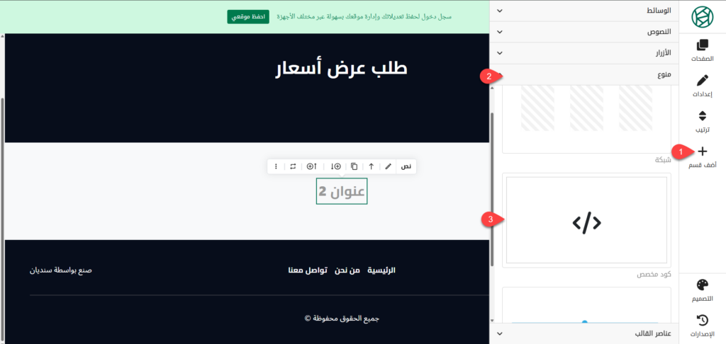
Task: Click the كود مخصص caption label
Action: [x=654, y=275]
